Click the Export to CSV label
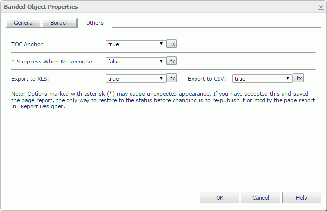327x211 pixels. tap(207, 79)
